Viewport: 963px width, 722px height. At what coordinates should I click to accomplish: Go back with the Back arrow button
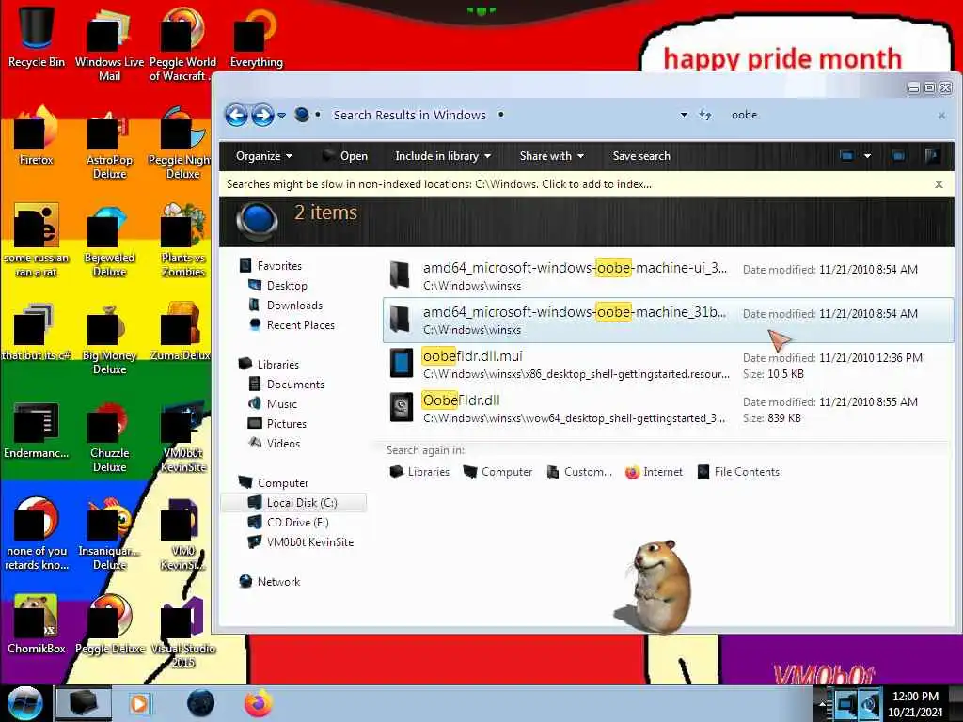pyautogui.click(x=236, y=115)
